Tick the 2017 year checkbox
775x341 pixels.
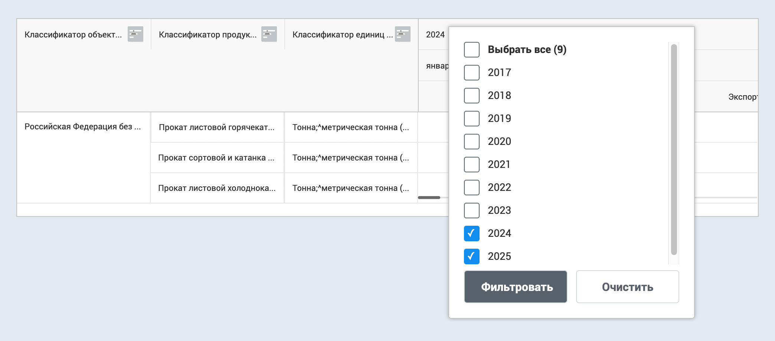[x=471, y=73]
